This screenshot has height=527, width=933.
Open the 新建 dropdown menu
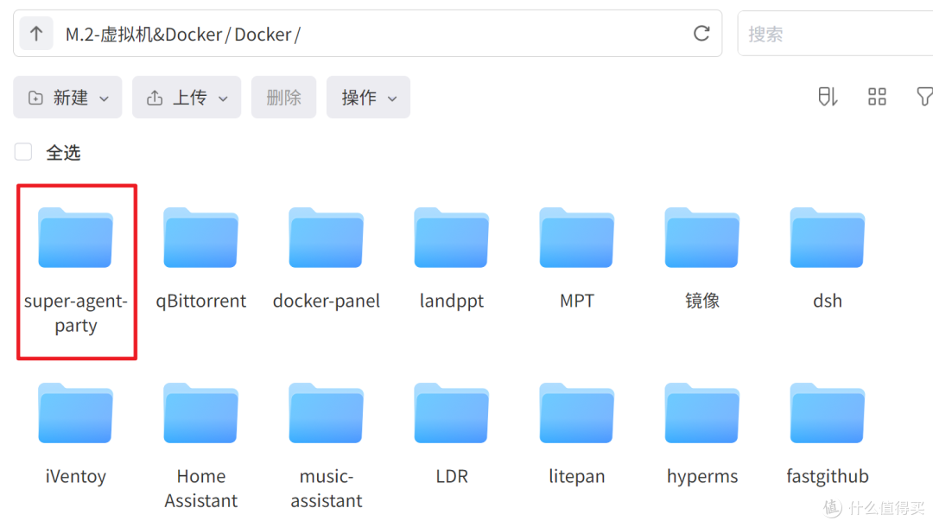tap(68, 97)
